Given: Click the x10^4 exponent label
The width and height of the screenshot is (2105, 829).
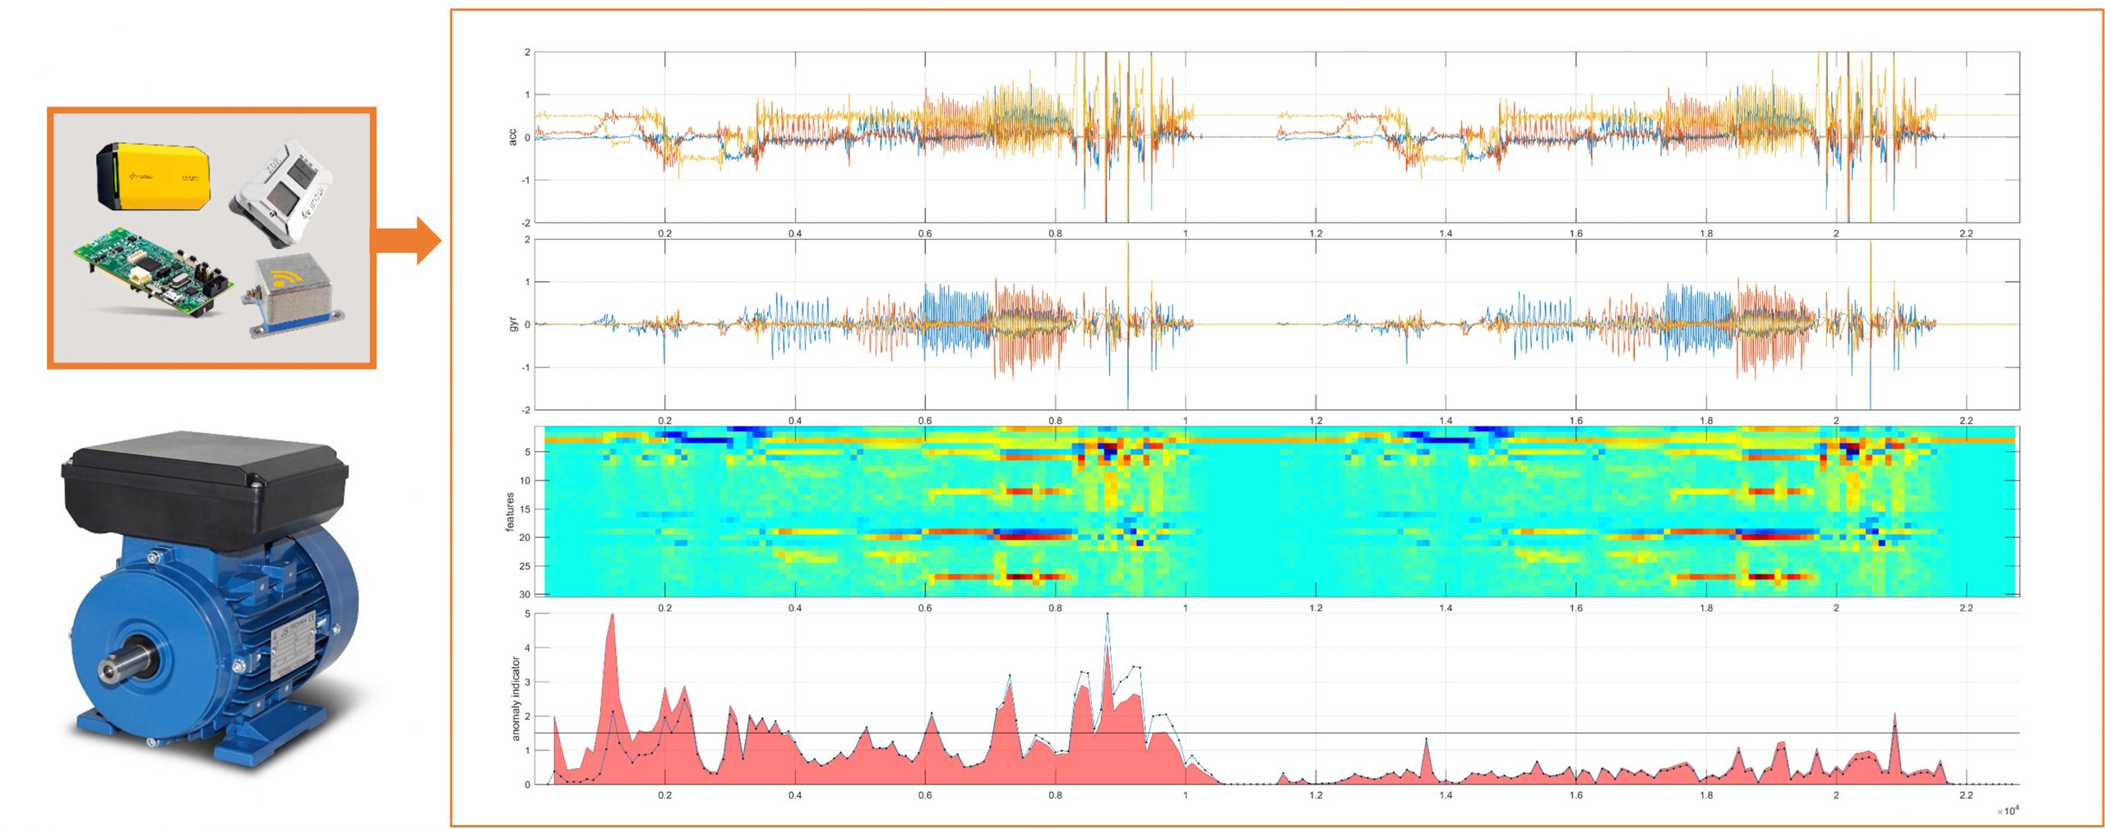Looking at the screenshot, I should (x=2007, y=811).
